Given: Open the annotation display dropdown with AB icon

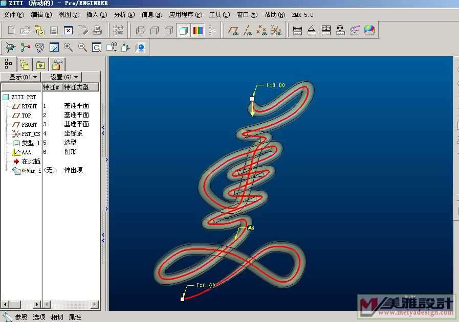Looking at the screenshot, I should click(x=112, y=48).
